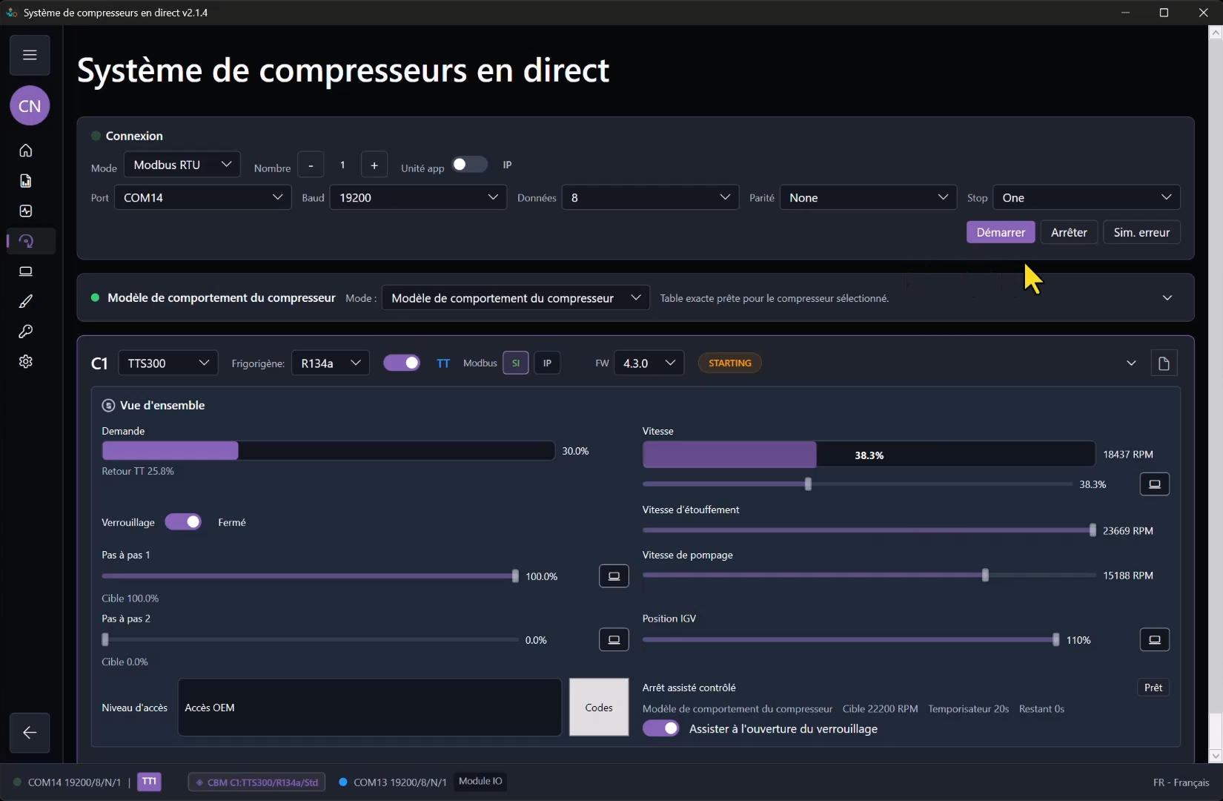Click the Sim. erreur button

click(x=1141, y=232)
